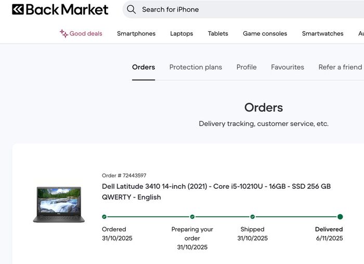Click the Back Market logo
The width and height of the screenshot is (364, 264).
60,9
